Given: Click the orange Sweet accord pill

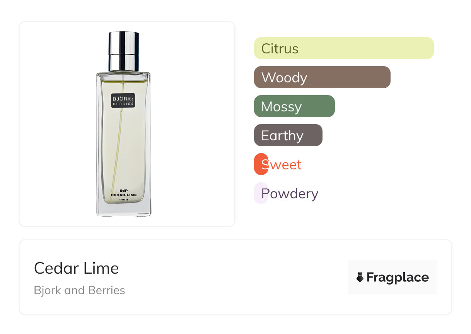Looking at the screenshot, I should point(260,164).
